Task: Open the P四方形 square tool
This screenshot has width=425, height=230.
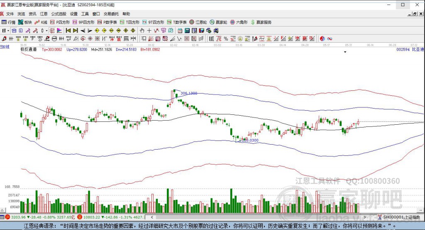Action: 60,22
